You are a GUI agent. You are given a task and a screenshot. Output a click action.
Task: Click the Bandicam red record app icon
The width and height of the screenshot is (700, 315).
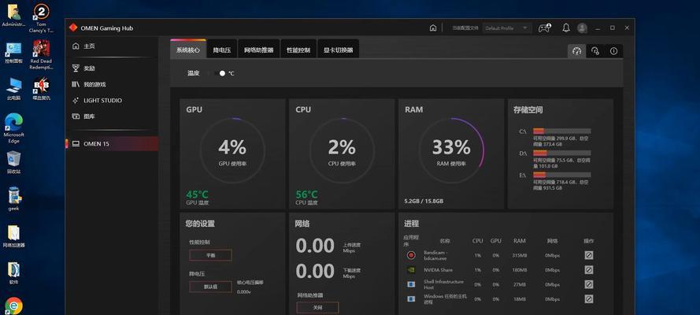click(x=411, y=255)
